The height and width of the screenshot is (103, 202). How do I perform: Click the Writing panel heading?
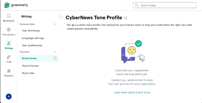pos(26,16)
